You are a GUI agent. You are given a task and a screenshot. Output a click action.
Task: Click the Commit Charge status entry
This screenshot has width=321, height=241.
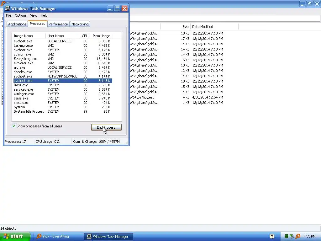(97, 142)
